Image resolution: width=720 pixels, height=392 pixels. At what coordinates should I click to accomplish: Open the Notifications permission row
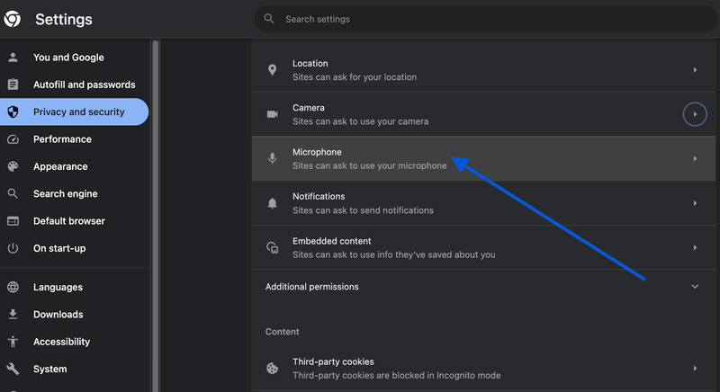483,202
